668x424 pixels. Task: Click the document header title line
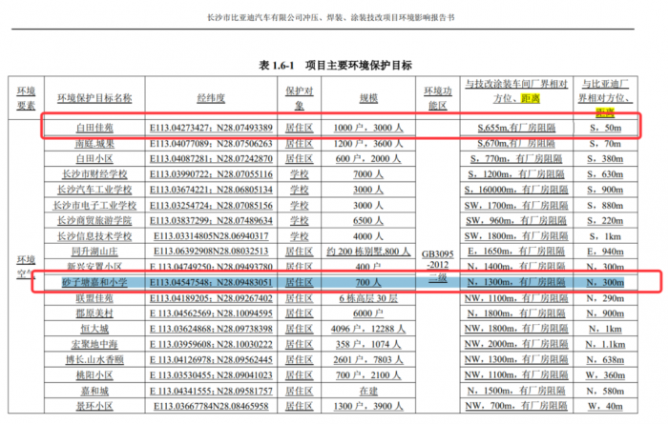tap(331, 18)
